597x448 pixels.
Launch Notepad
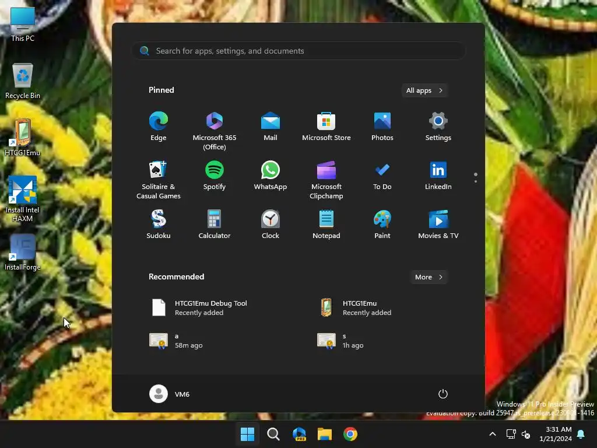(326, 225)
